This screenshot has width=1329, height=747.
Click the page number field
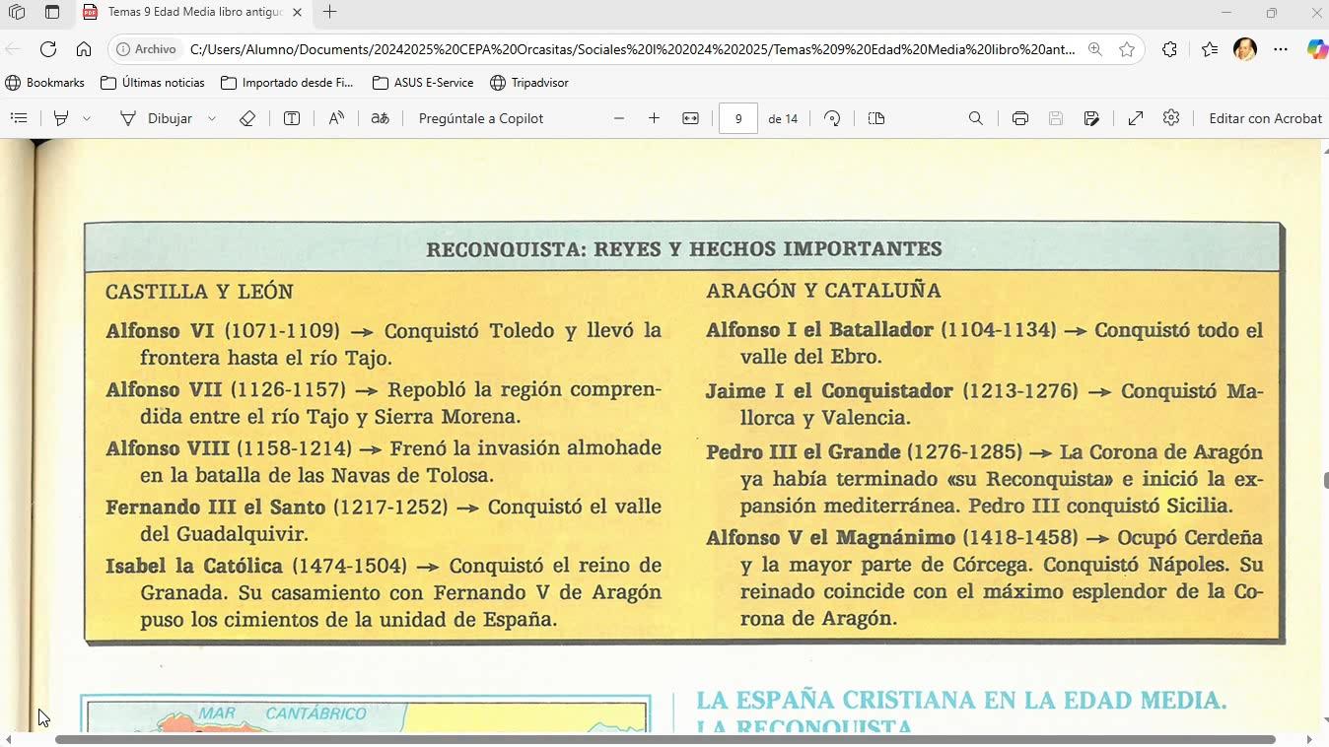pyautogui.click(x=737, y=118)
